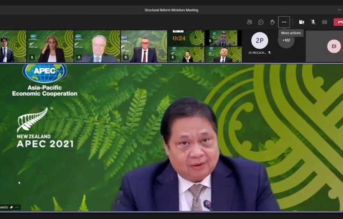This screenshot has width=343, height=219.
Task: Unmute your microphone
Action: click(313, 22)
